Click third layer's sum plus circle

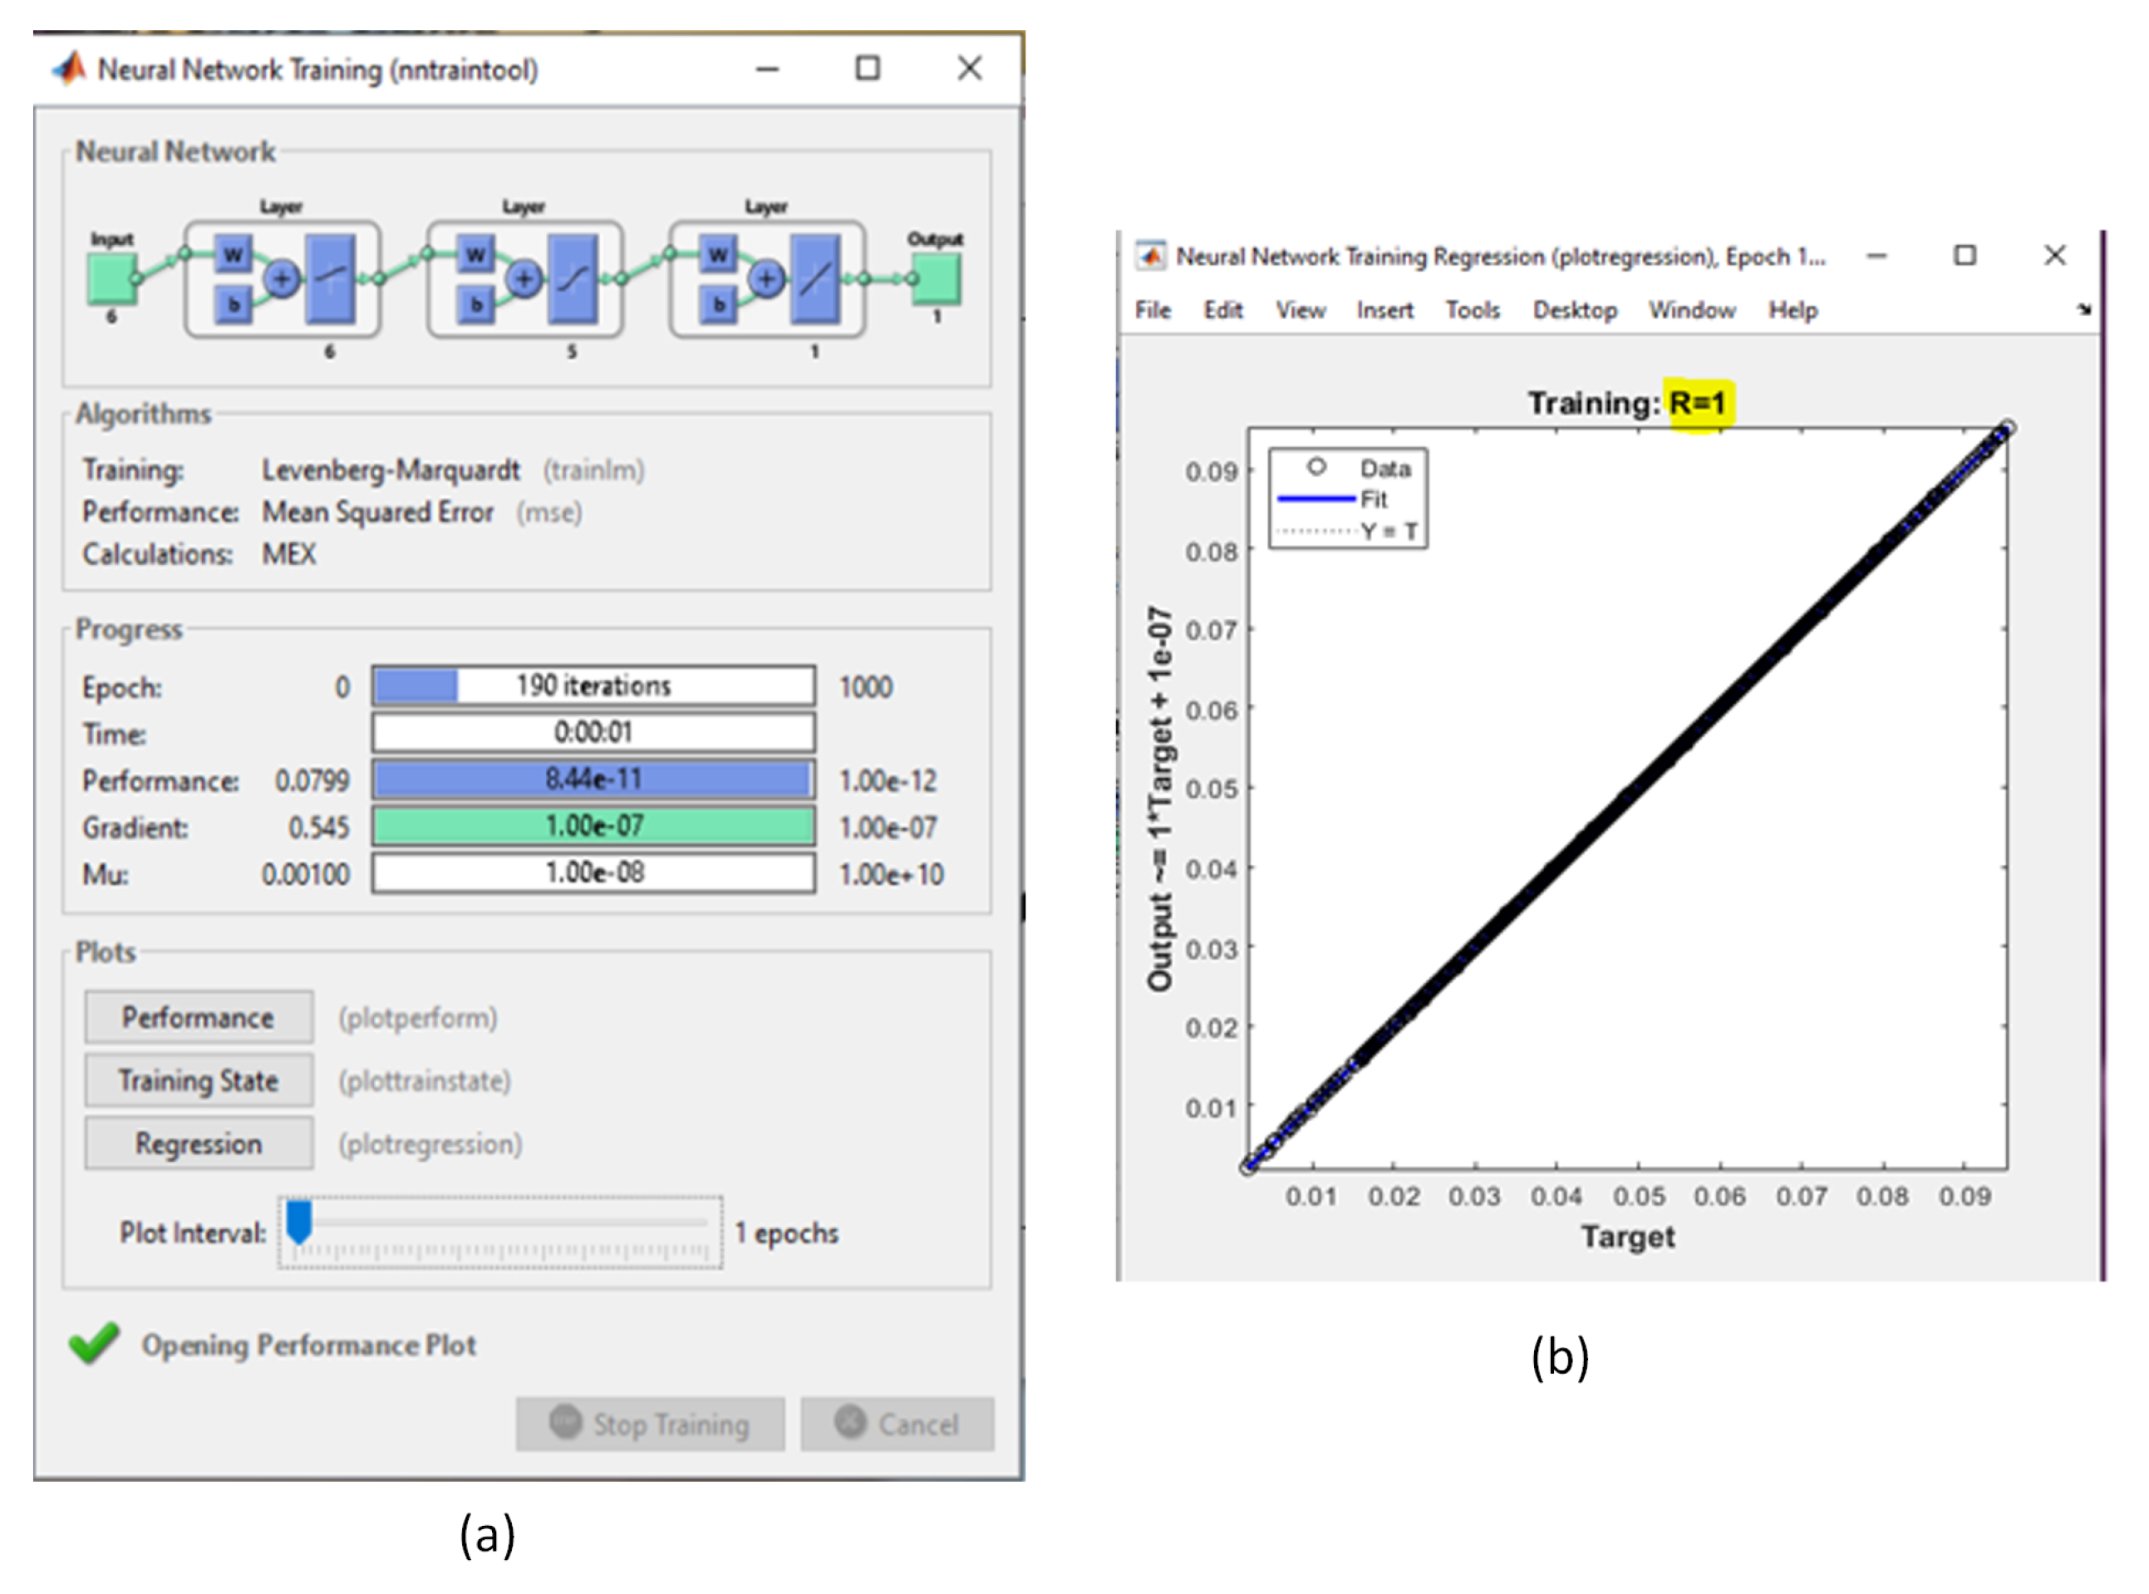767,280
